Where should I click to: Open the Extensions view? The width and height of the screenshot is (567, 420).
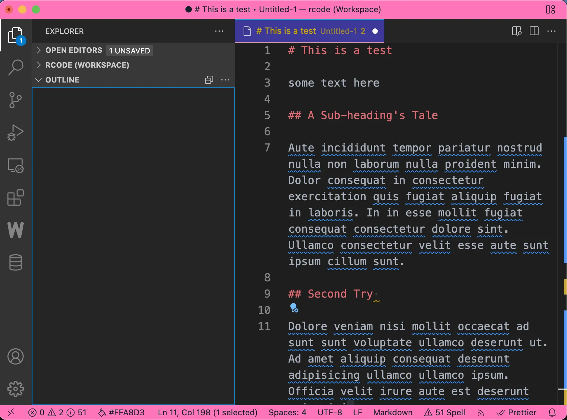15,198
